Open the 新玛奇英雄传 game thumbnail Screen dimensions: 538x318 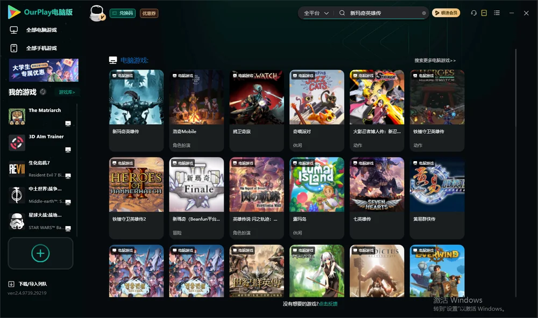(x=136, y=97)
